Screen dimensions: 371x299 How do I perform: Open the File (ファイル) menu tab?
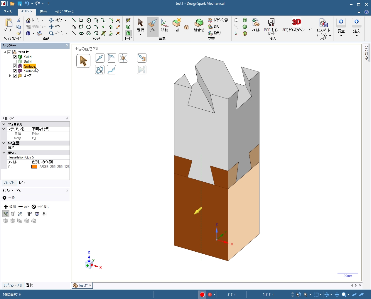[x=8, y=12]
